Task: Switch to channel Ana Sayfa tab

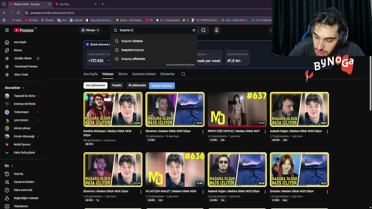Action: pyautogui.click(x=90, y=74)
